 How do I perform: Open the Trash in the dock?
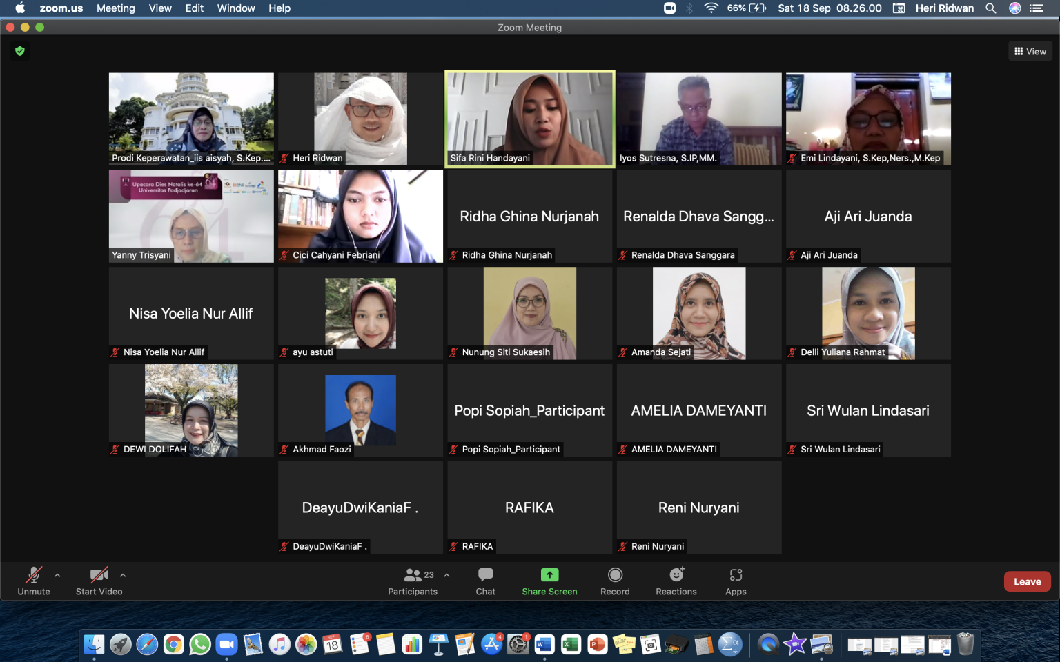click(966, 645)
